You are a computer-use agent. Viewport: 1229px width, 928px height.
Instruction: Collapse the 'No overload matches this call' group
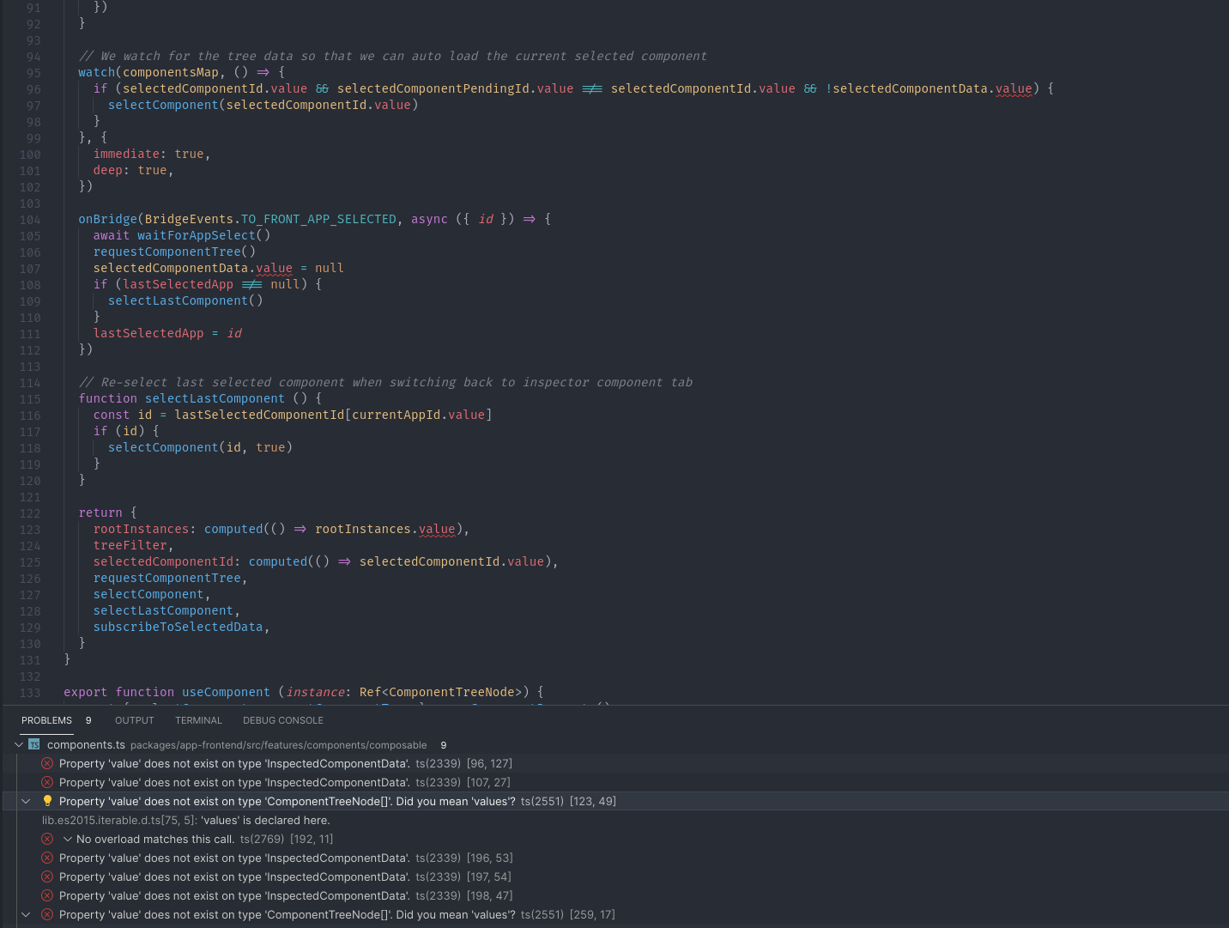tap(67, 839)
